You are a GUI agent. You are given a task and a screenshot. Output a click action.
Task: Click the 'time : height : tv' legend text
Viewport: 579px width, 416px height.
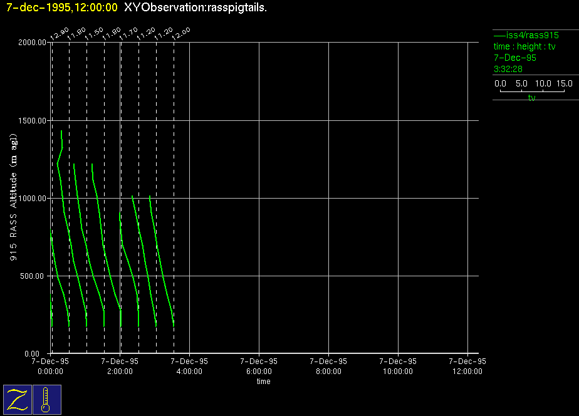[x=524, y=47]
